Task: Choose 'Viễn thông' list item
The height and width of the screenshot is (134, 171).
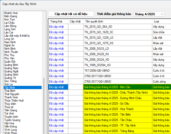Action: [23, 127]
